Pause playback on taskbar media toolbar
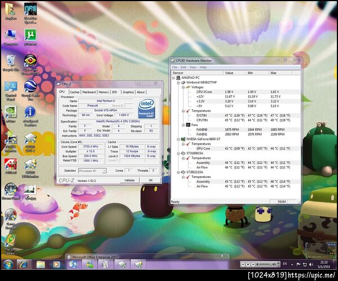This screenshot has height=281, width=338. click(248, 264)
